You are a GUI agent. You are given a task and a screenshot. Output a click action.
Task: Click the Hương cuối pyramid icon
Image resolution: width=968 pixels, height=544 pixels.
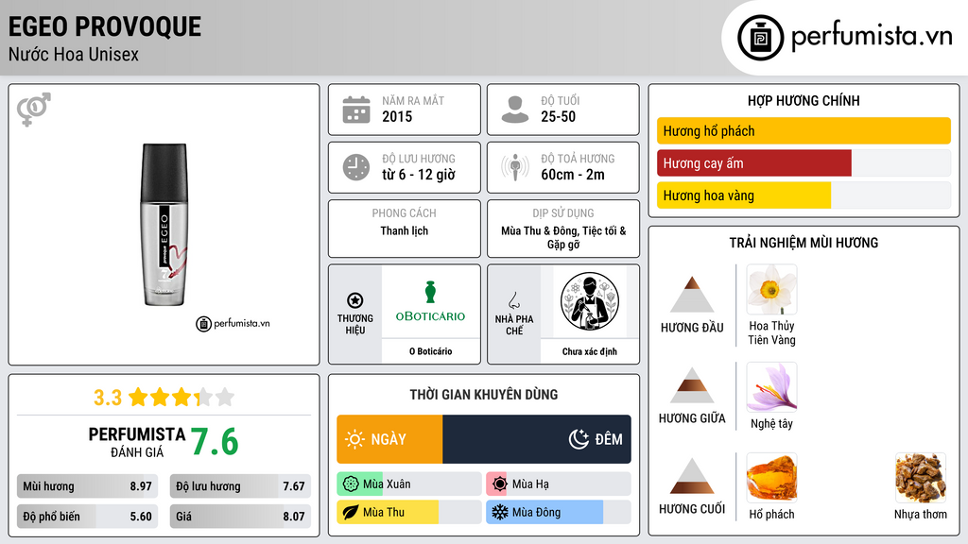coord(692,476)
